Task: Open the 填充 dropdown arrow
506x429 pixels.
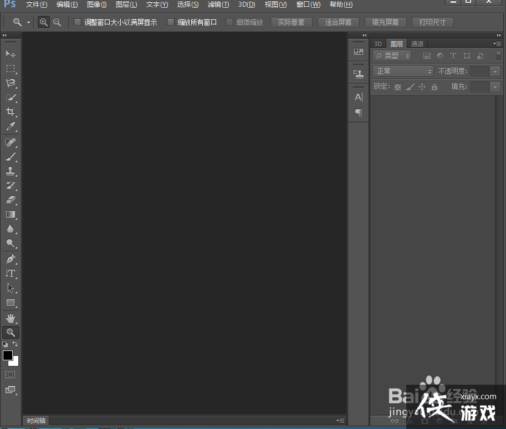Action: [495, 87]
